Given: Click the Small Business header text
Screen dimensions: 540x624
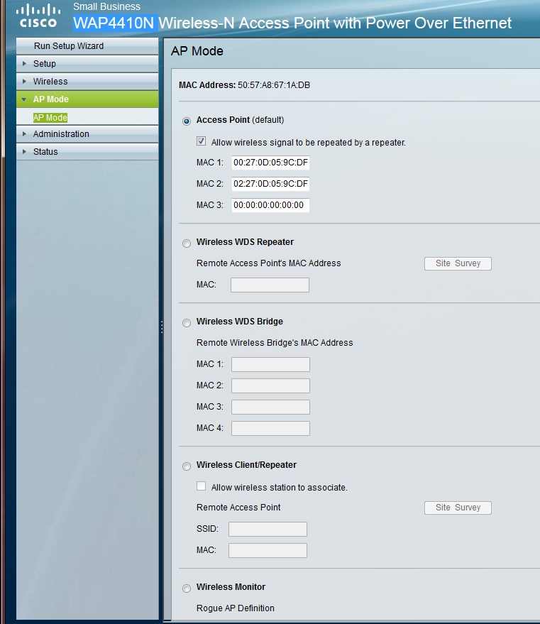Looking at the screenshot, I should point(106,7).
